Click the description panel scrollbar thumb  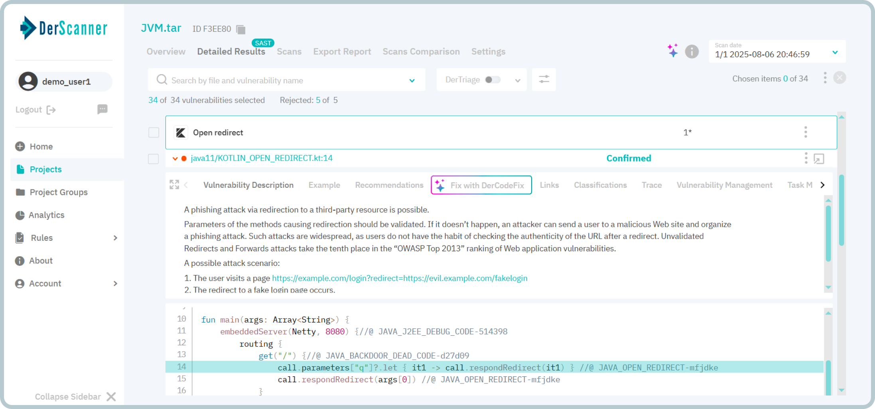pos(828,233)
